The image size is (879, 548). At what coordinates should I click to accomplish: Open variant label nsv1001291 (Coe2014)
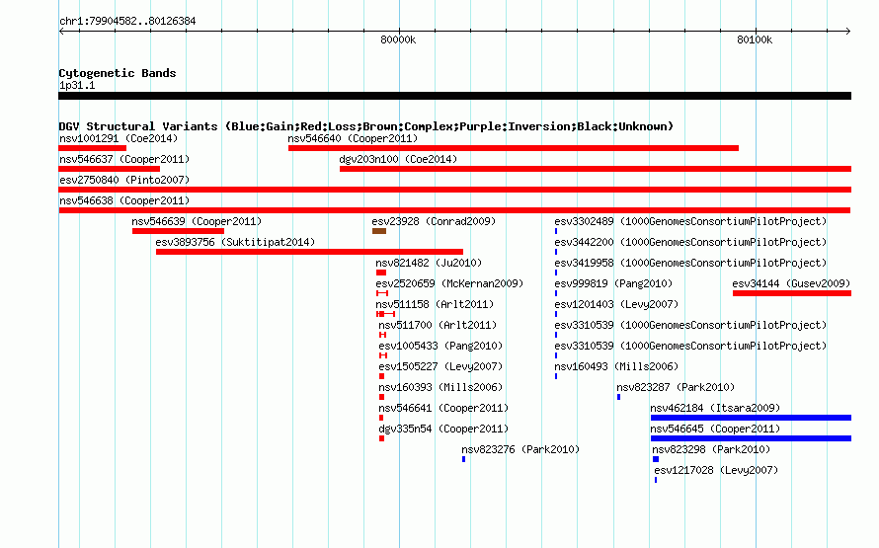[x=119, y=138]
